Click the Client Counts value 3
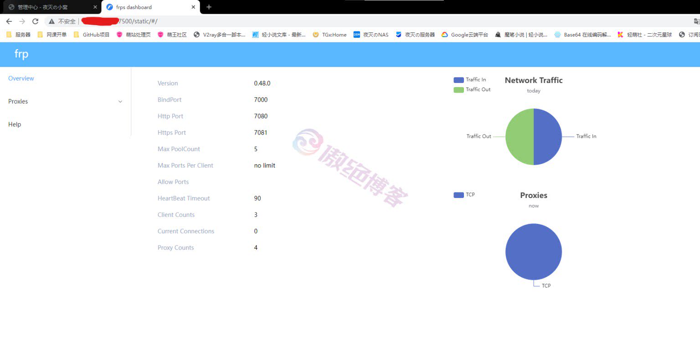 [256, 214]
